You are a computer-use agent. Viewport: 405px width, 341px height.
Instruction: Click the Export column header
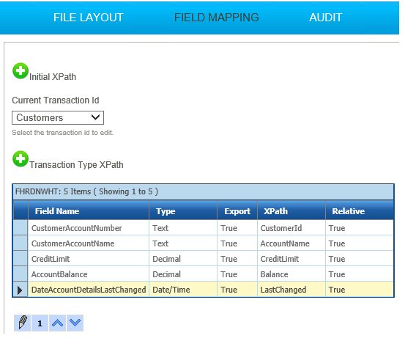pos(237,211)
